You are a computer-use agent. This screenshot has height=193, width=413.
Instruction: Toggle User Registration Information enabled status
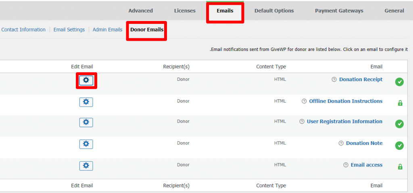coord(399,124)
